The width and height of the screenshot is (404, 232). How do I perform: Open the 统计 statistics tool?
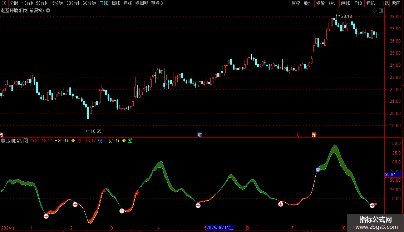tap(333, 3)
